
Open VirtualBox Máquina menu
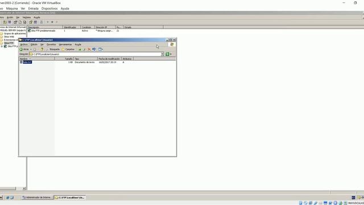[12, 9]
